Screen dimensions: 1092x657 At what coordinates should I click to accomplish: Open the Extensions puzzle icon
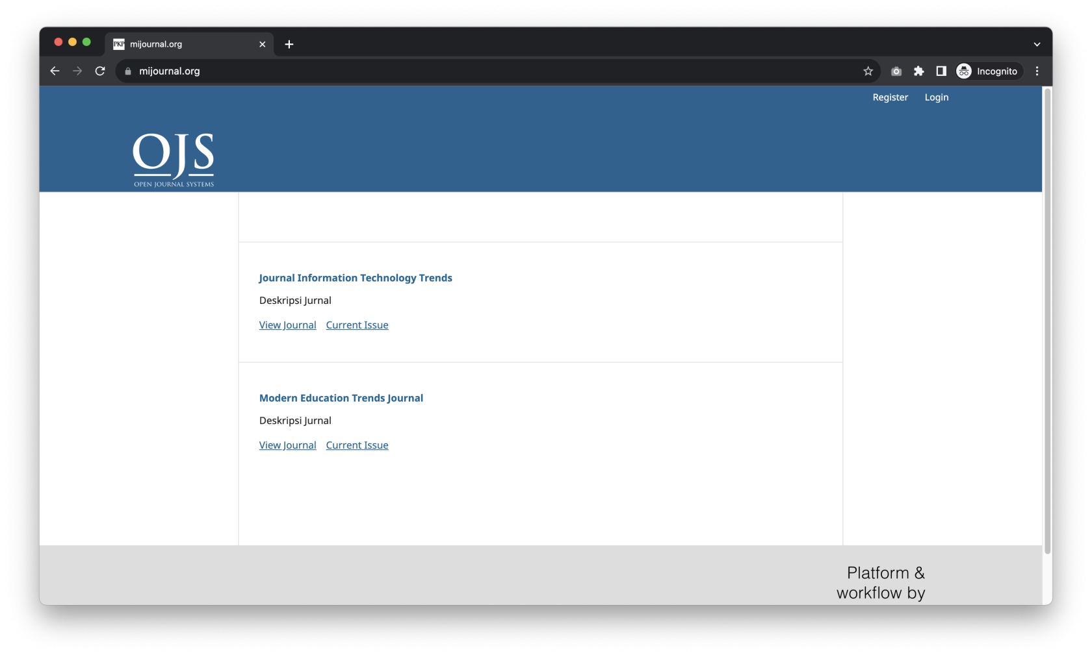coord(918,71)
